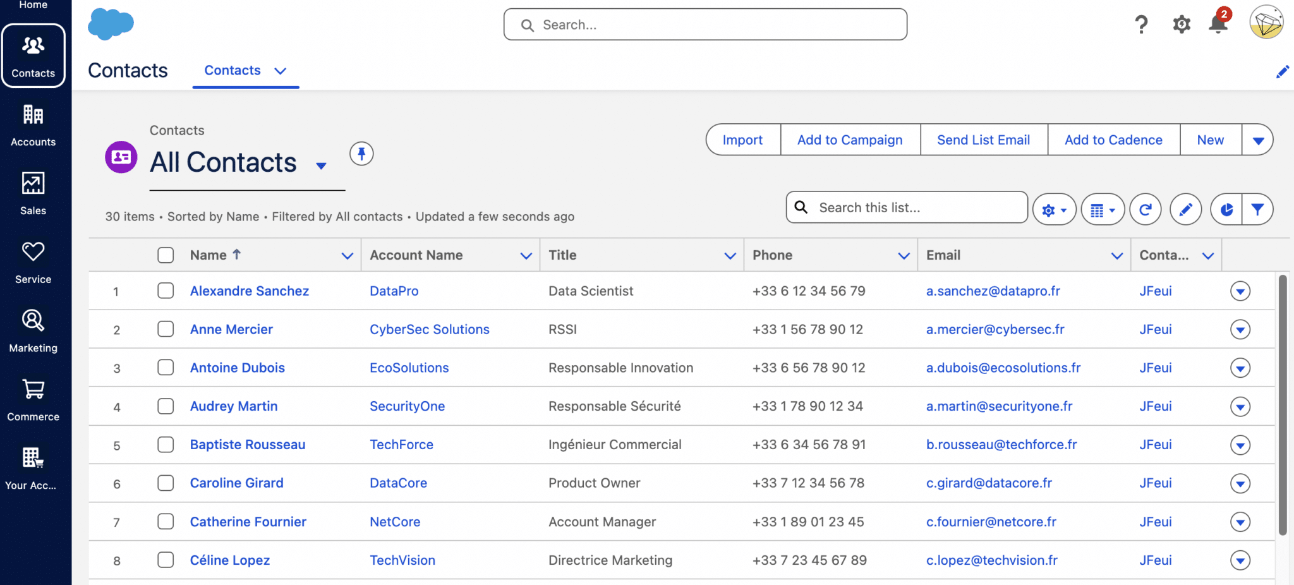Click the Salesforce cloud logo
The height and width of the screenshot is (585, 1294).
111,25
